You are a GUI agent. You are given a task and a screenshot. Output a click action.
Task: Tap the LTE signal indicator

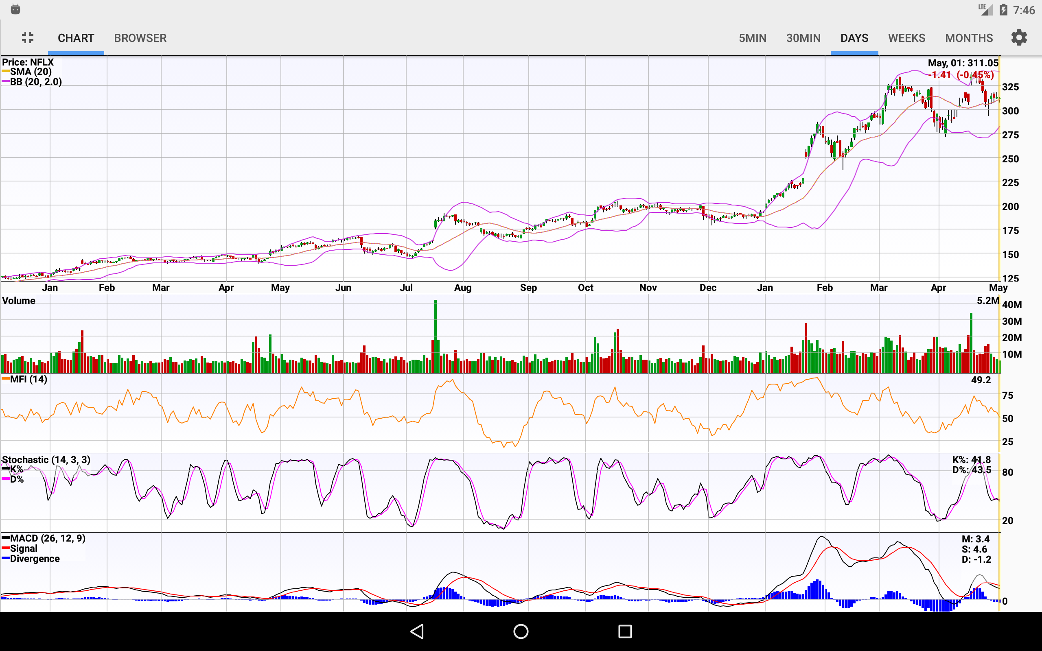click(x=985, y=9)
